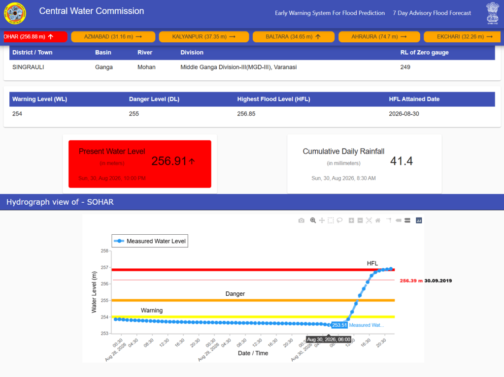Screen dimensions: 504x377
Task: Reset axes with the home icon
Action: (x=378, y=220)
